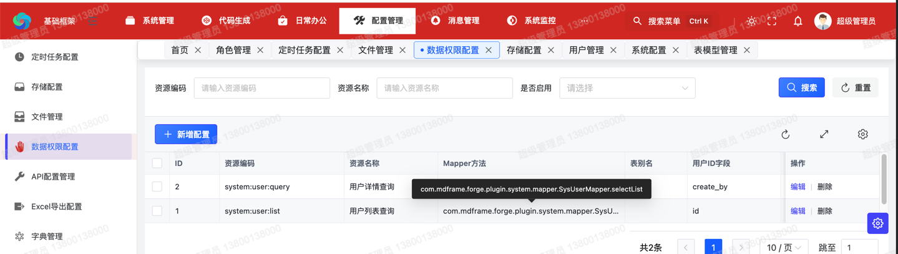Close the 文件管理 tab
898x254 pixels.
tap(403, 50)
